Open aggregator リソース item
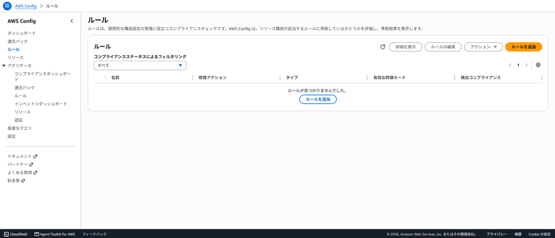The width and height of the screenshot is (555, 238). coord(22,112)
